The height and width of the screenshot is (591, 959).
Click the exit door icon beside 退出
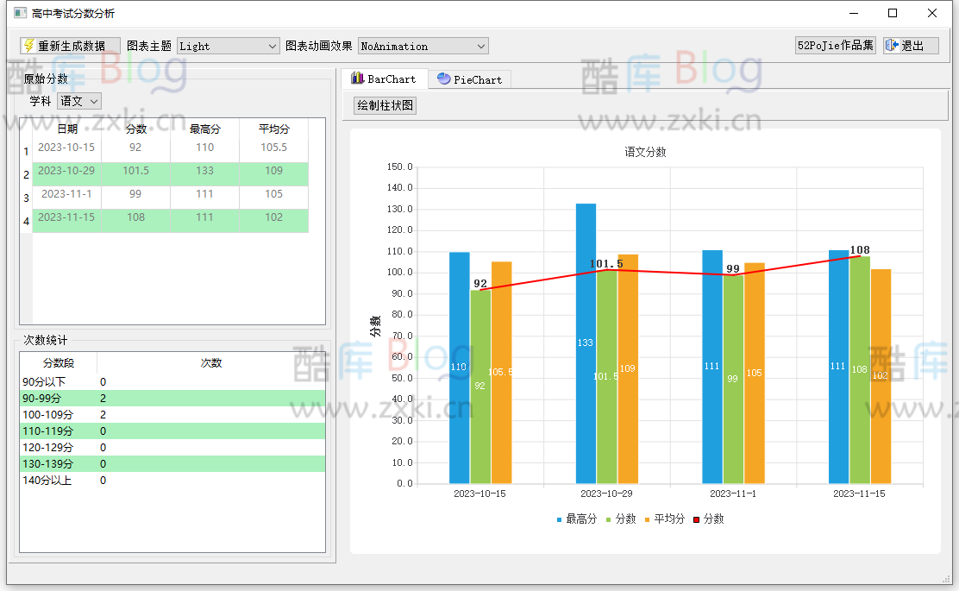[893, 46]
